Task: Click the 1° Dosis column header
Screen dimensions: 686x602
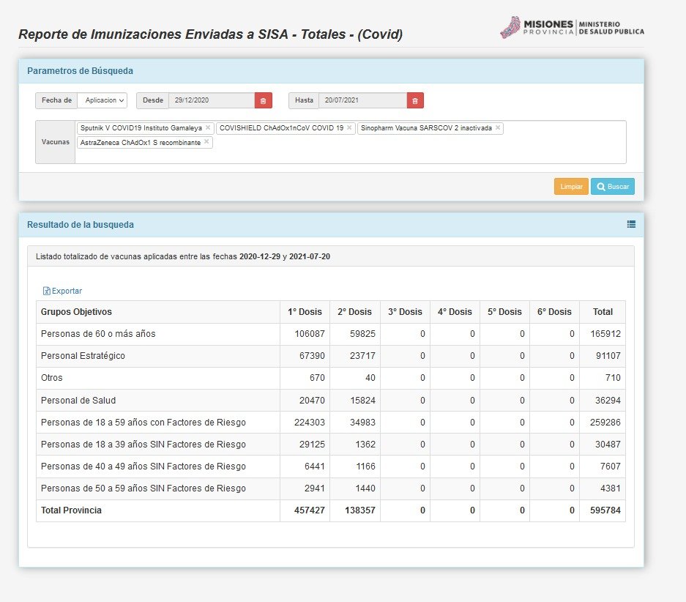Action: [305, 312]
